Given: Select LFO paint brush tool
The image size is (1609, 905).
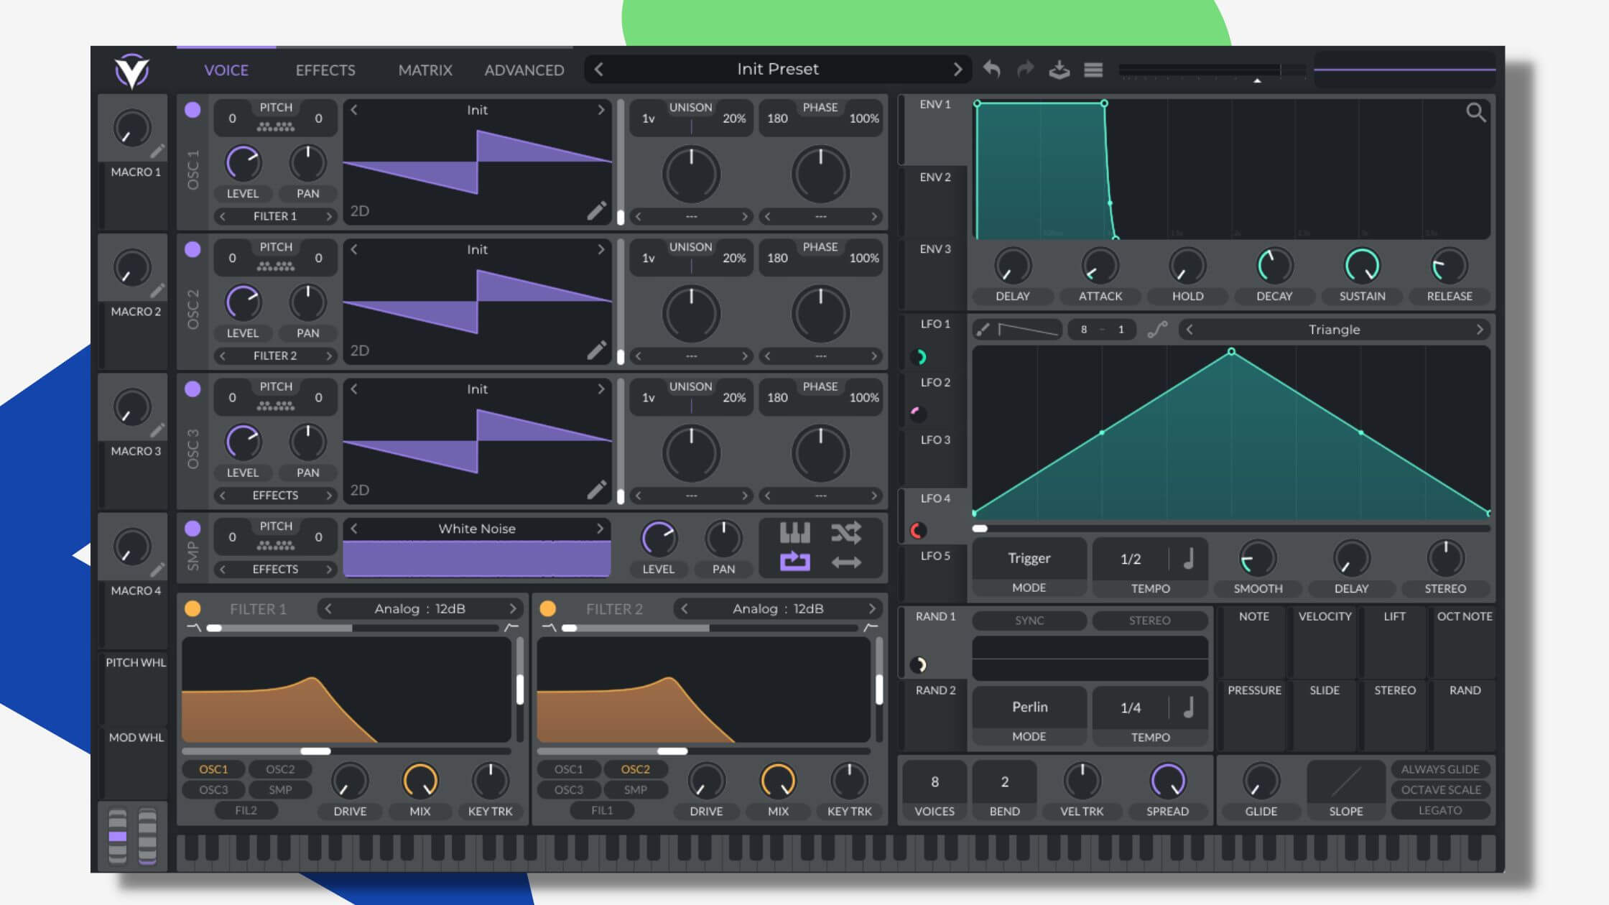Looking at the screenshot, I should coord(983,329).
